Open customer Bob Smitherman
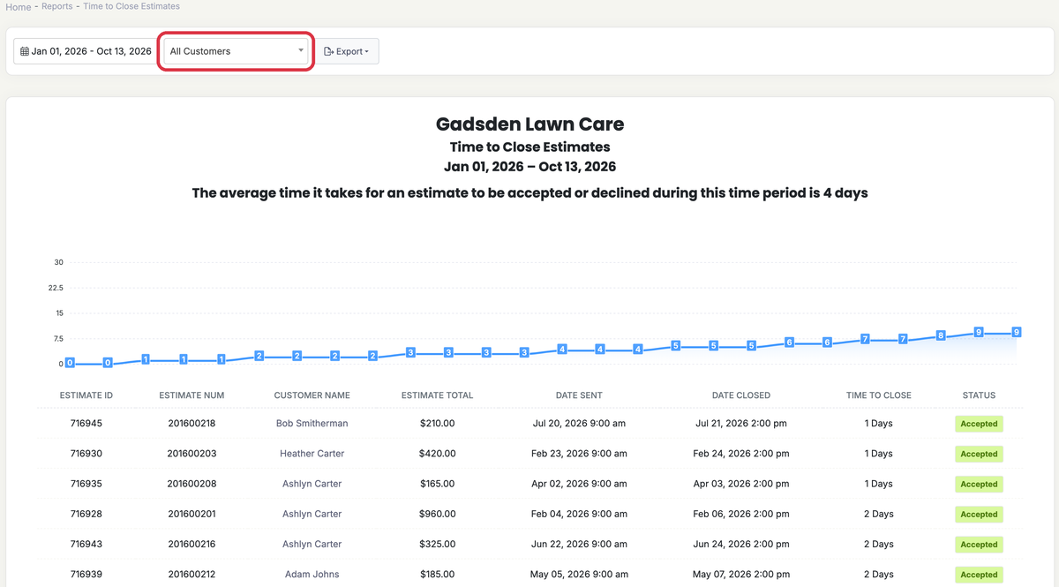The image size is (1059, 587). (312, 424)
